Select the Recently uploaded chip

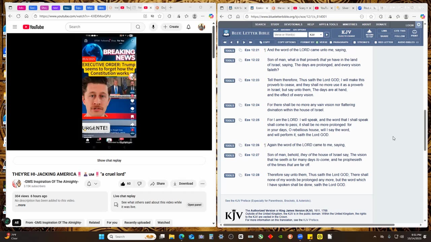pyautogui.click(x=137, y=223)
